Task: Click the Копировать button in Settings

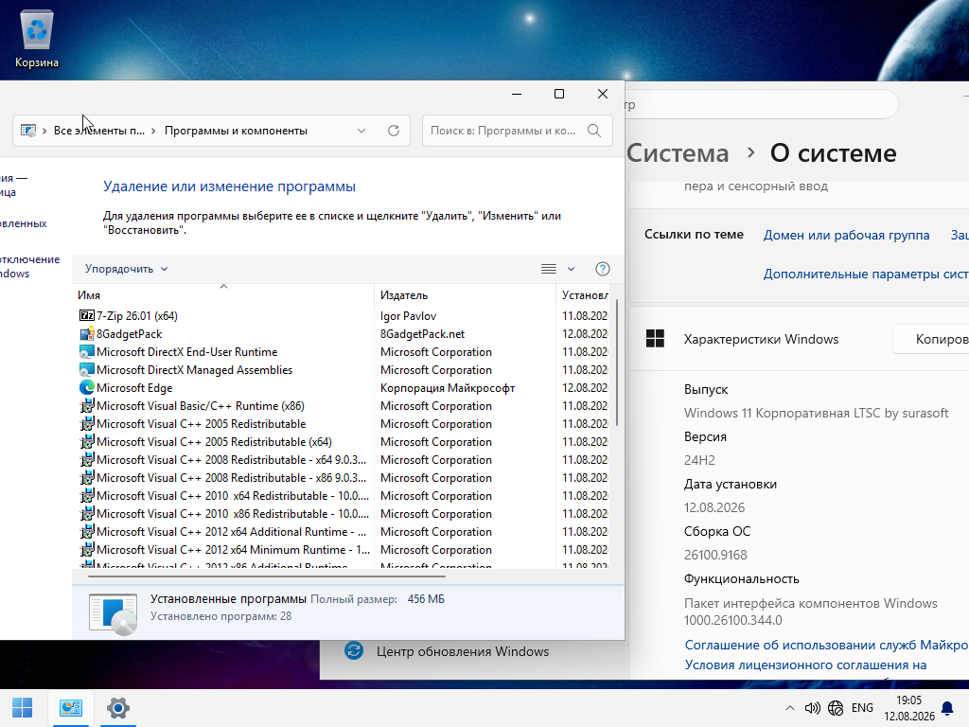Action: click(x=931, y=339)
